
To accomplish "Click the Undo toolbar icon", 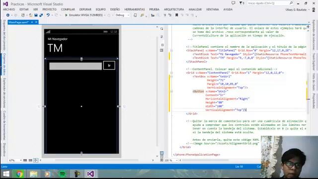I will pos(48,15).
